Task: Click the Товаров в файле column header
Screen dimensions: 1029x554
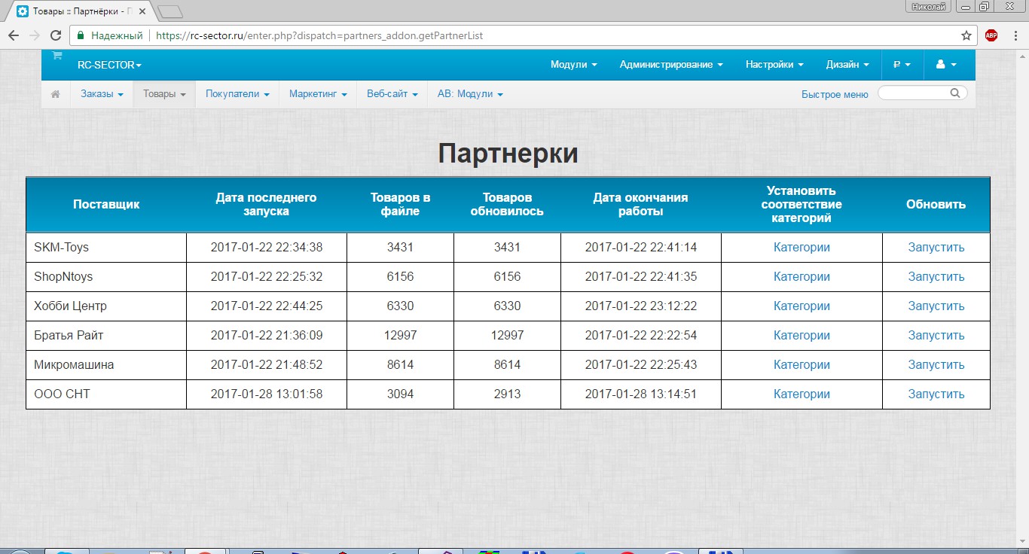Action: 401,205
